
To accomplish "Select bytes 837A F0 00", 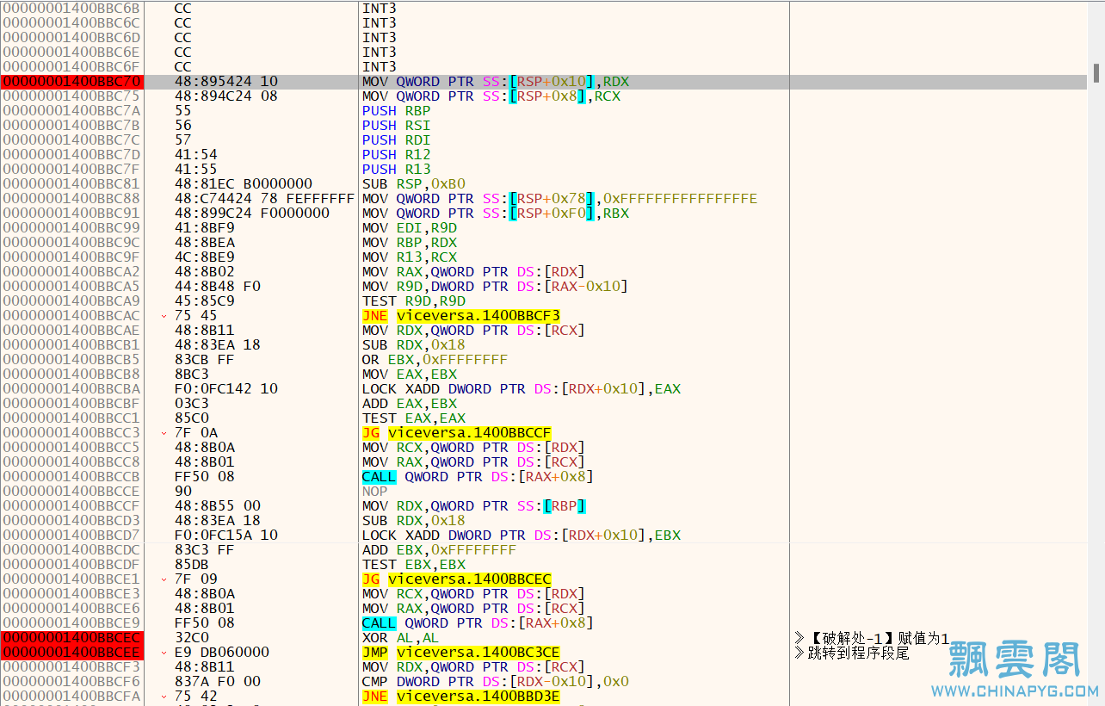I will 218,682.
